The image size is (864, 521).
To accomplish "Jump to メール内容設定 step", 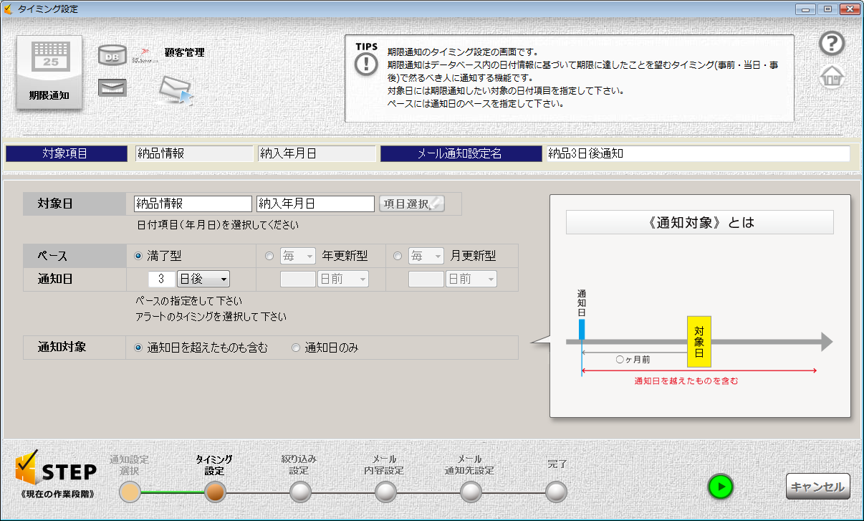I will (x=385, y=492).
